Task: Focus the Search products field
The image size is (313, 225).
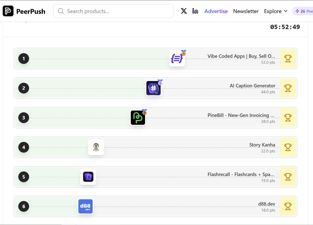Action: (x=113, y=11)
